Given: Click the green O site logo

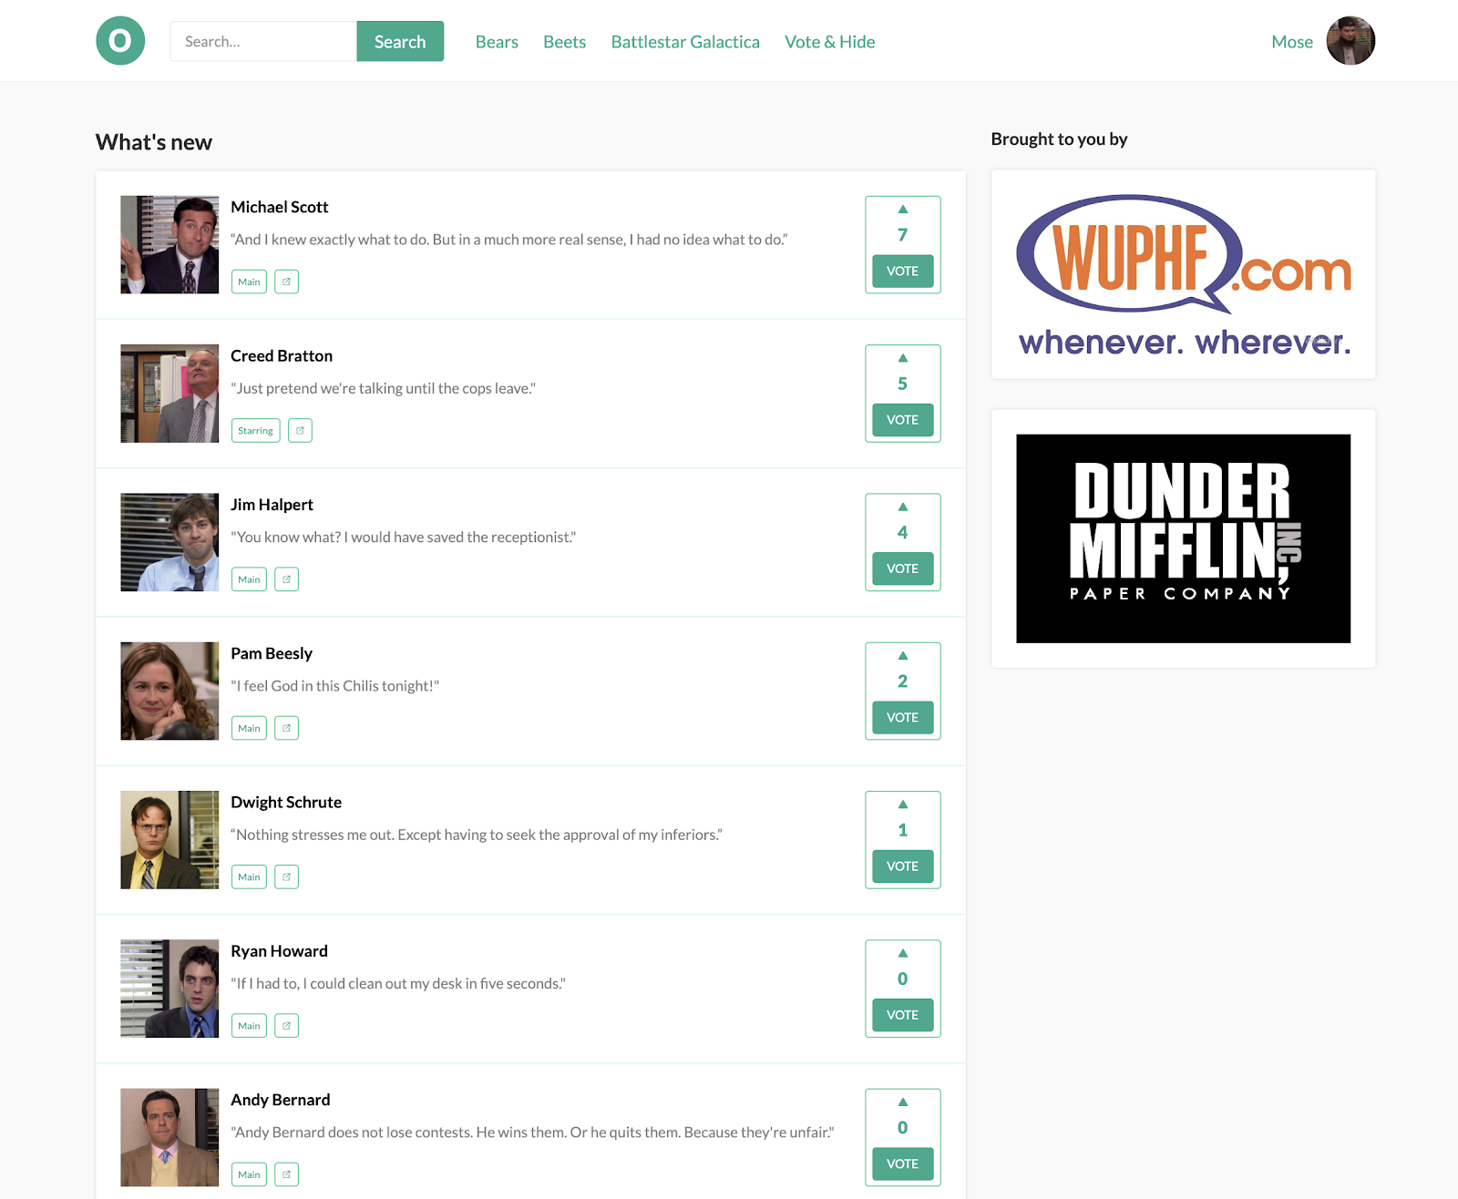Looking at the screenshot, I should tap(120, 41).
